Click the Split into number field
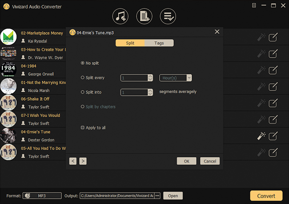Image resolution: width=289 pixels, height=204 pixels. coord(134,92)
